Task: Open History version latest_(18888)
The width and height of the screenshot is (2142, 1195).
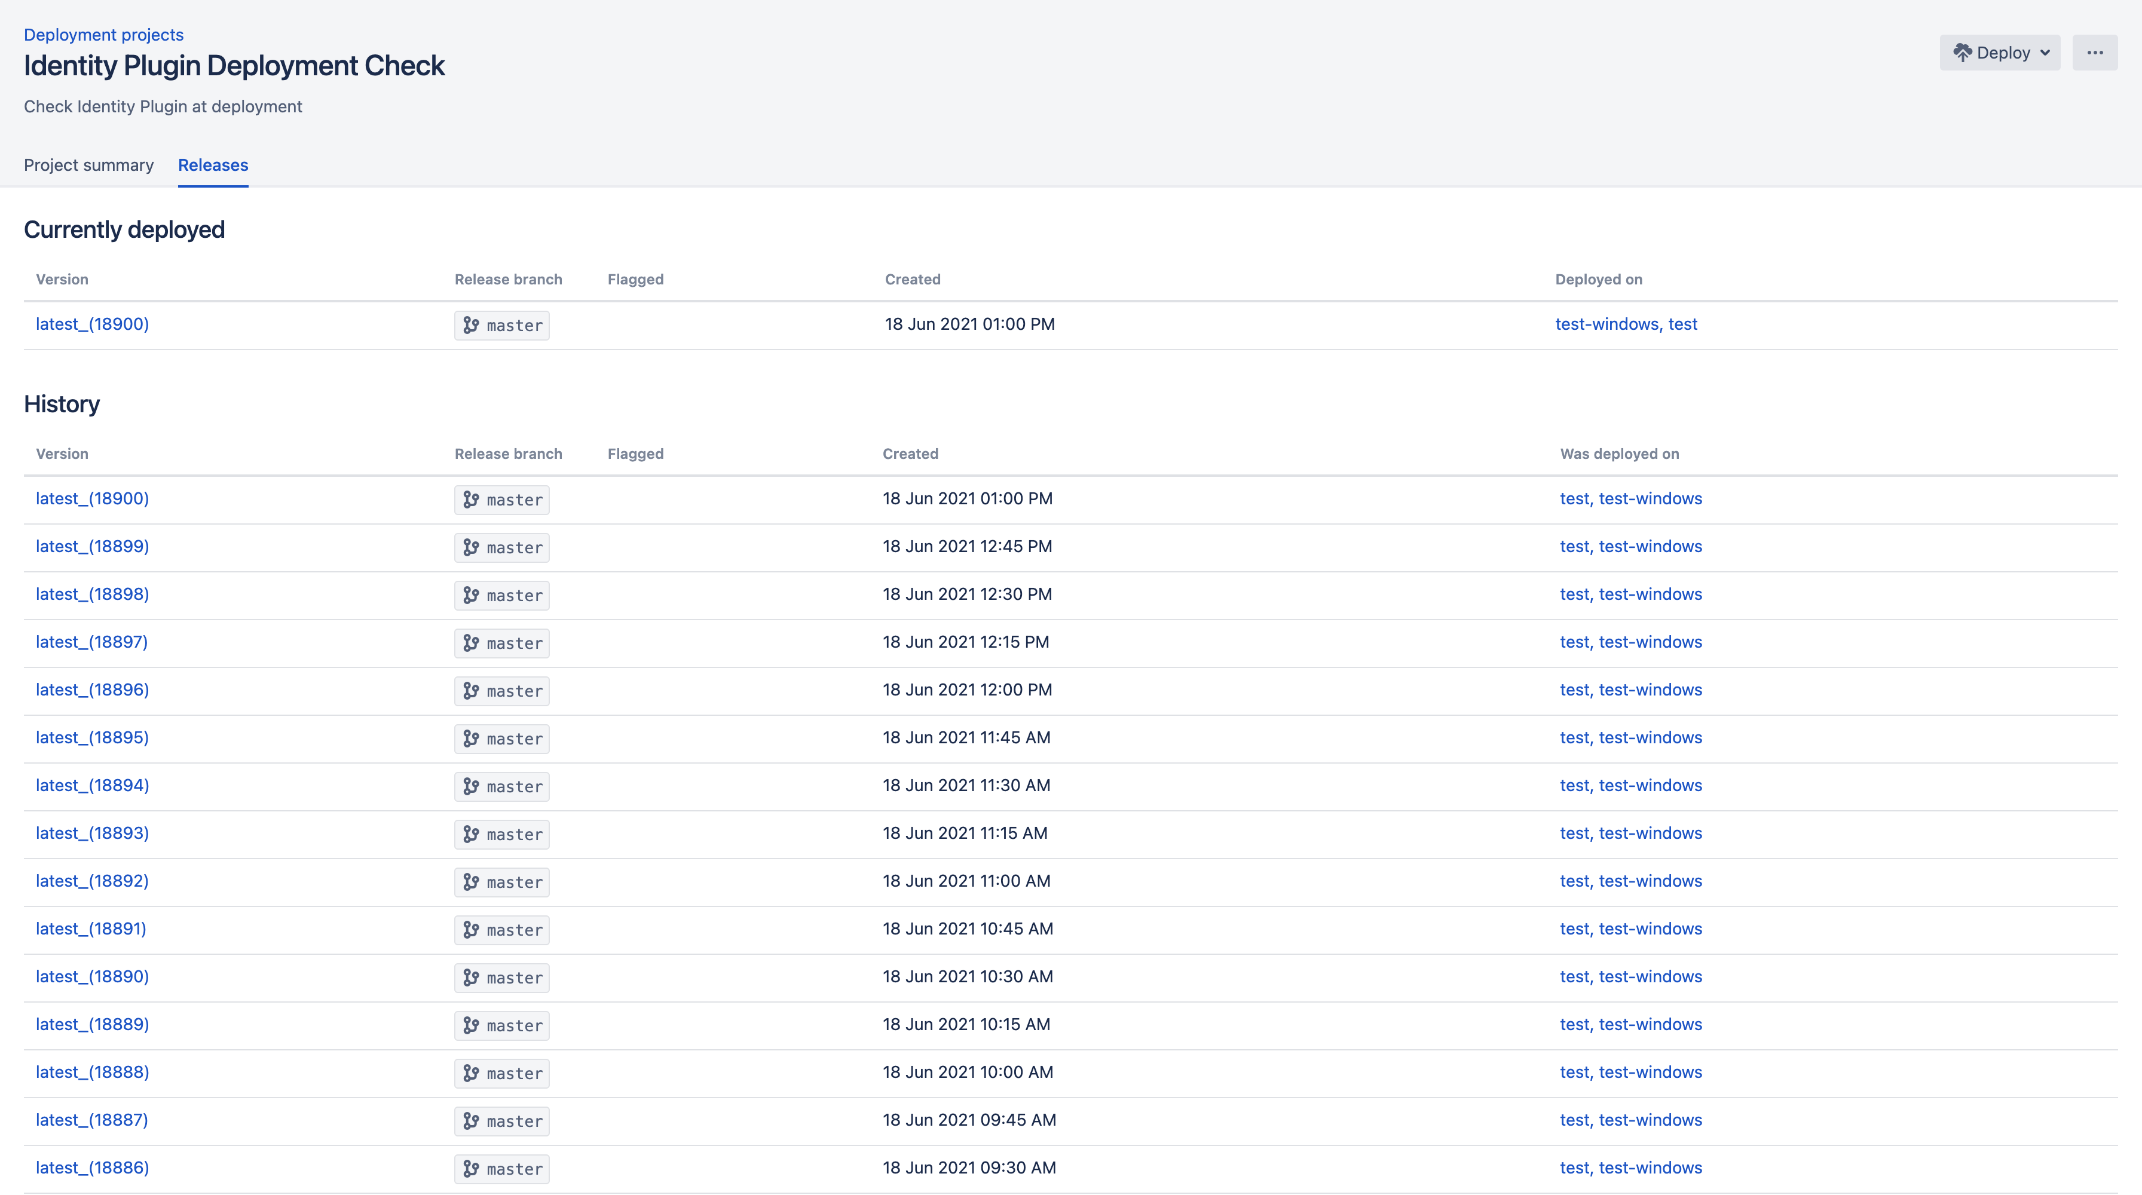Action: point(92,1072)
